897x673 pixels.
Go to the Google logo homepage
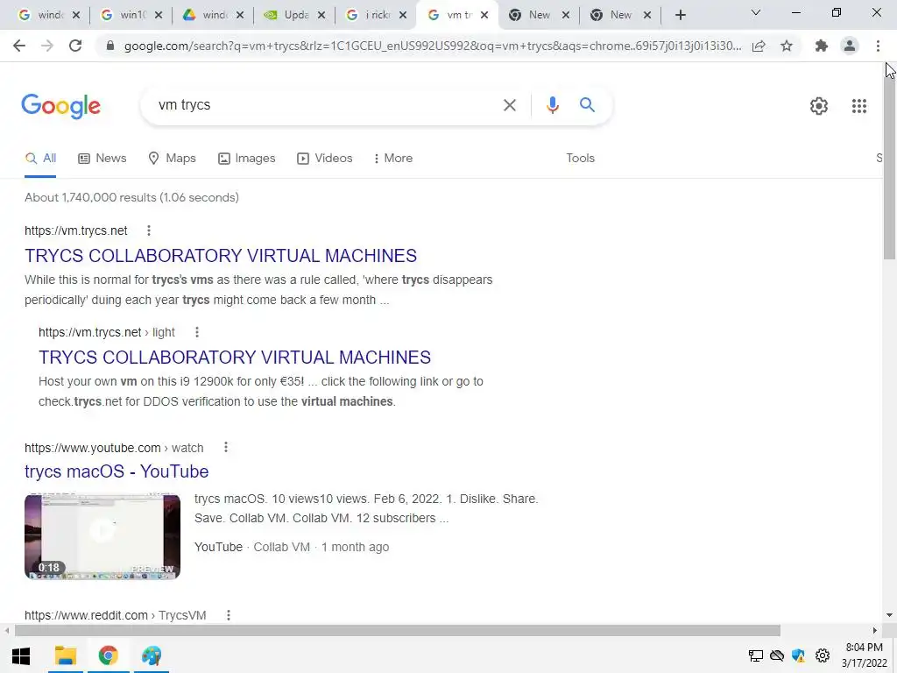click(x=60, y=106)
